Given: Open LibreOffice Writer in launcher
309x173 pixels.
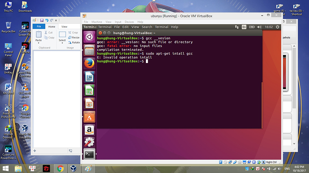Looking at the screenshot, I should click(89, 77).
